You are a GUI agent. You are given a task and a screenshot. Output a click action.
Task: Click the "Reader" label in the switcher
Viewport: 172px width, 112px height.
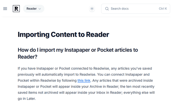[32, 9]
